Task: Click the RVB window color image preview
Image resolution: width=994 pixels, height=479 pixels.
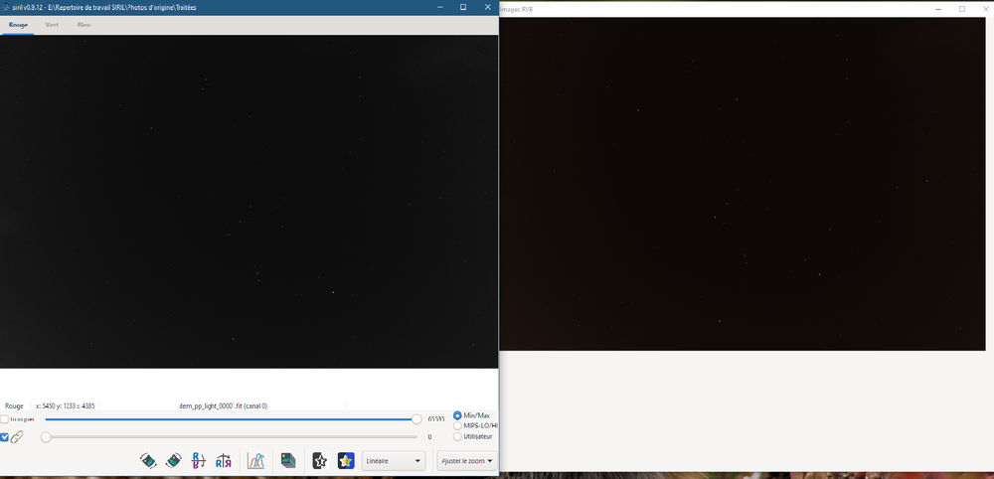Action: 743,184
